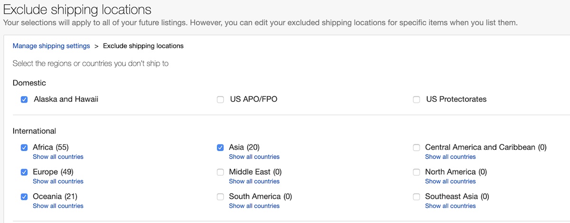Expand Middle East country list
570x223 pixels.
pyautogui.click(x=254, y=181)
